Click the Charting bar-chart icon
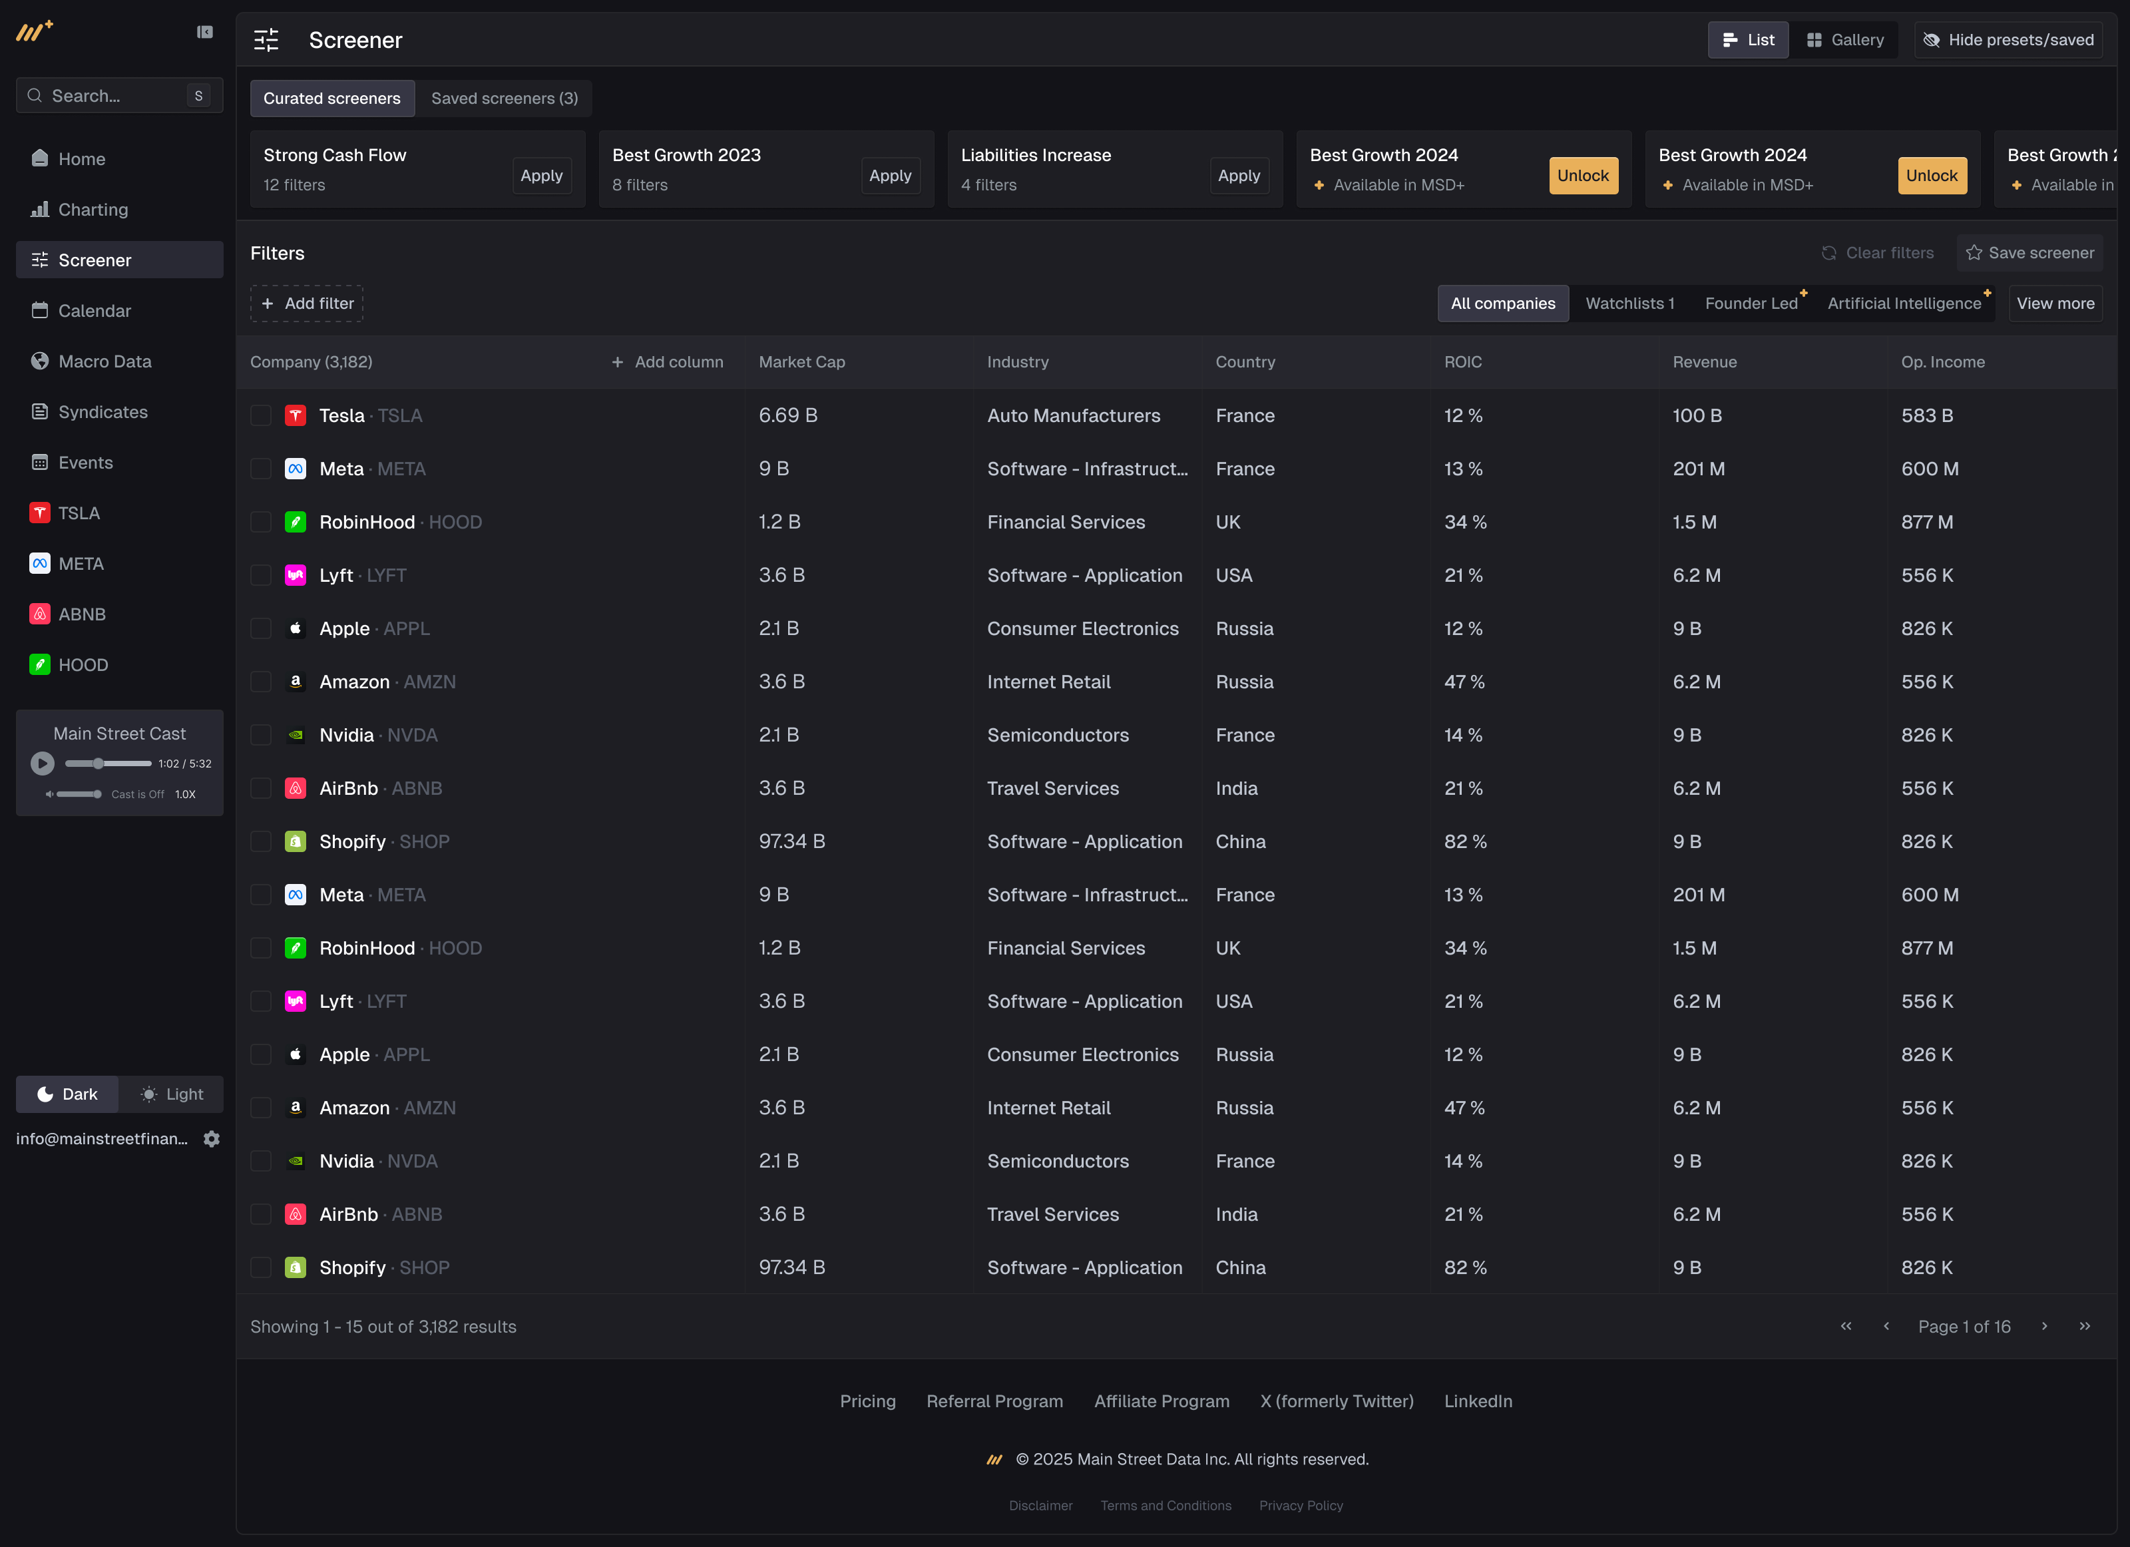 point(39,208)
